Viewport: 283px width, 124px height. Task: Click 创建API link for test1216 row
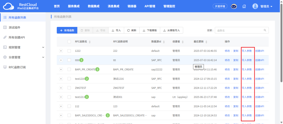(260, 79)
